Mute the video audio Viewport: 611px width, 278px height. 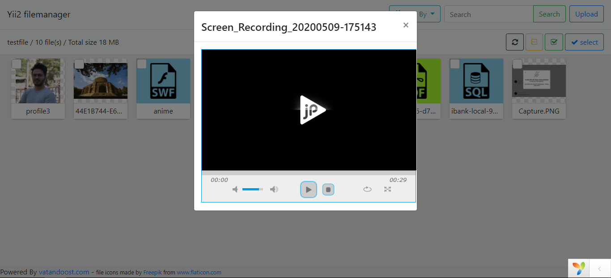[235, 189]
